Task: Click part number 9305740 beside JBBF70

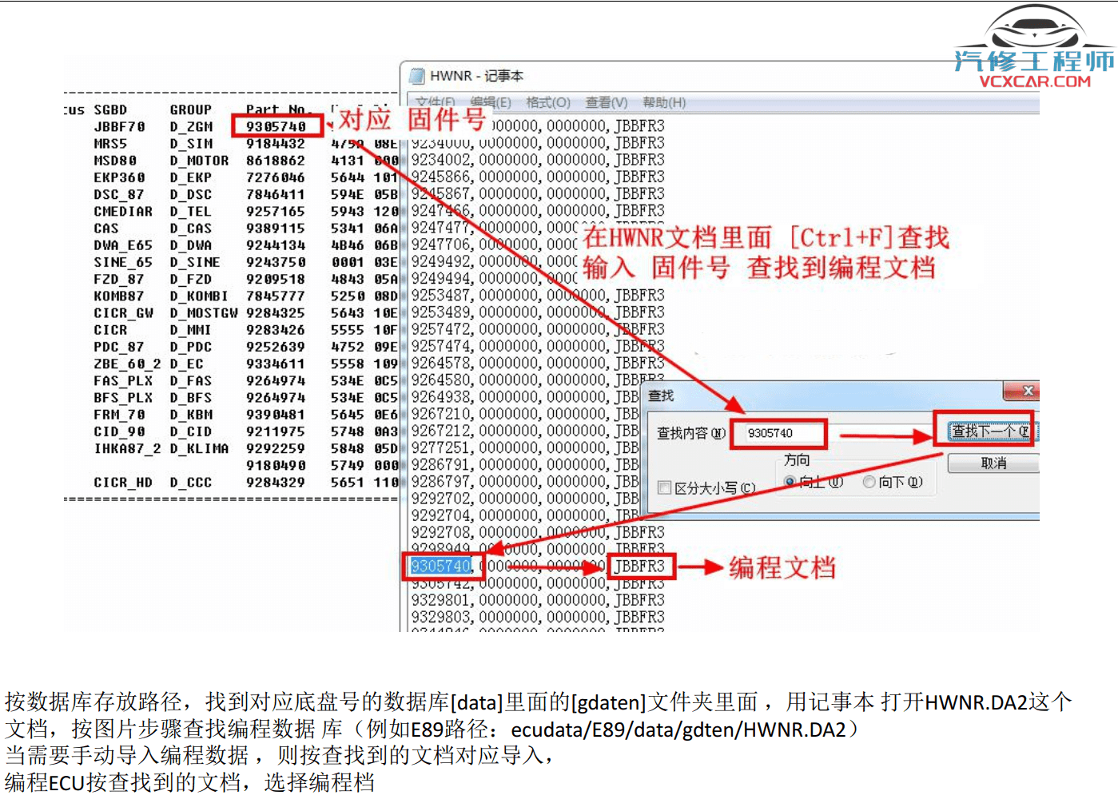Action: tap(276, 125)
